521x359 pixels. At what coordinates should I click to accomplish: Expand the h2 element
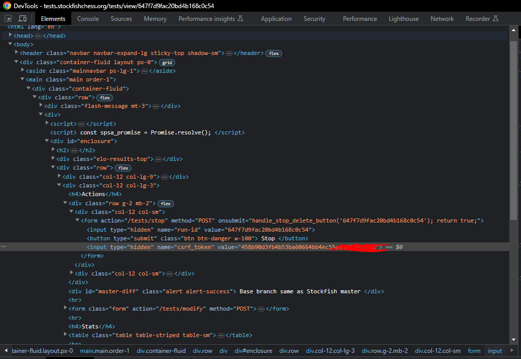click(53, 150)
